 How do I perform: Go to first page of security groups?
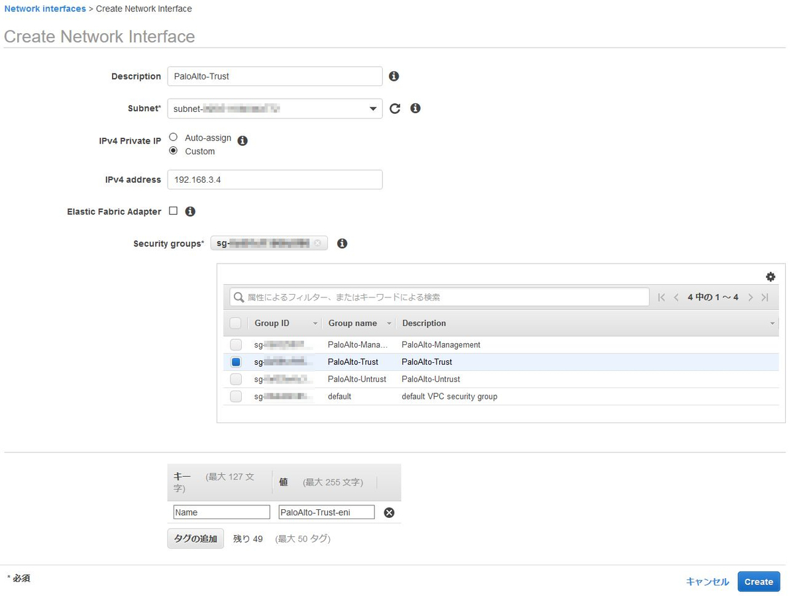[661, 297]
